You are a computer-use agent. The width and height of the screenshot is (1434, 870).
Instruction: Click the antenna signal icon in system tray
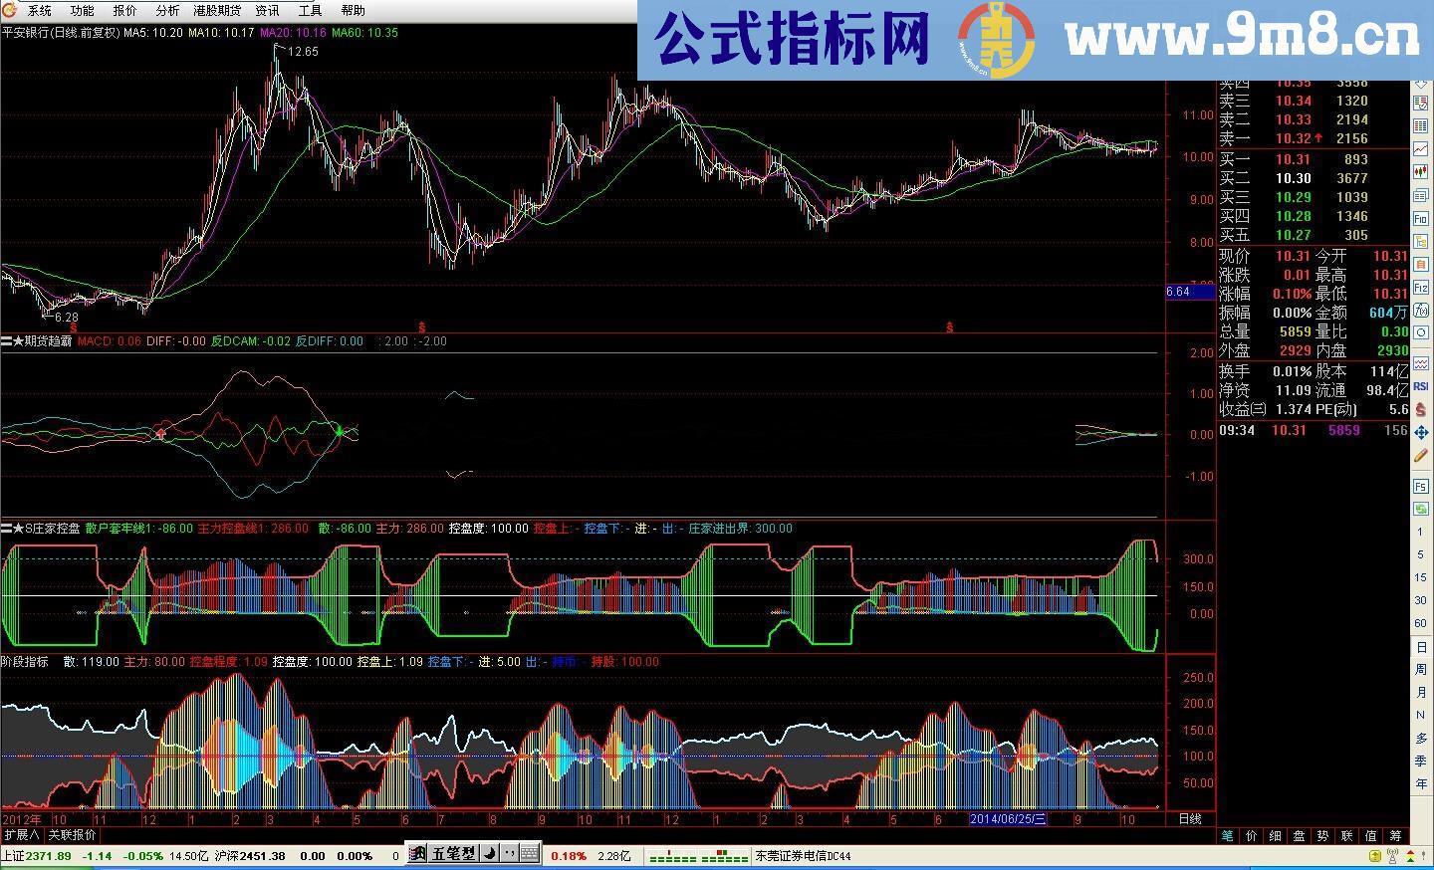(1392, 857)
